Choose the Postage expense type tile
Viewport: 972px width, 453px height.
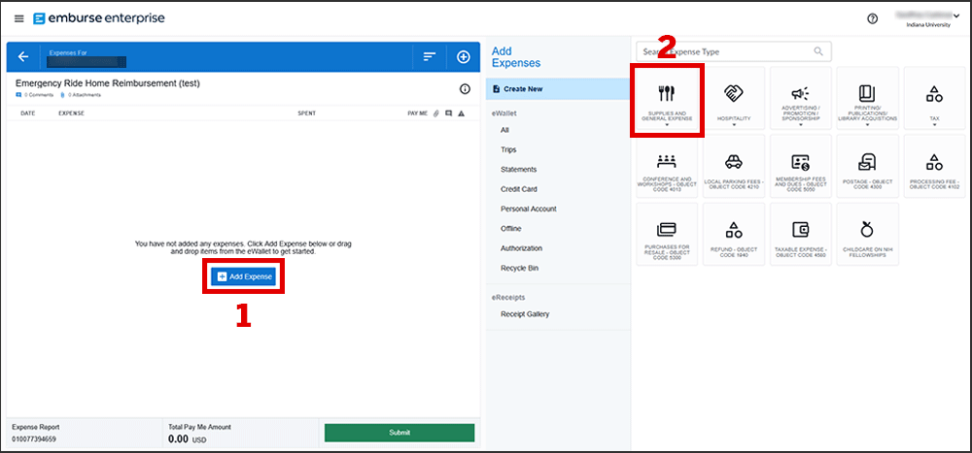coord(867,166)
